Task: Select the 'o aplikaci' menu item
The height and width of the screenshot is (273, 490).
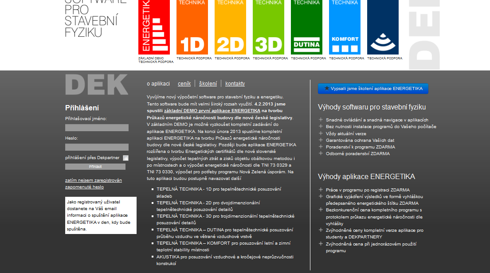Action: pyautogui.click(x=158, y=84)
